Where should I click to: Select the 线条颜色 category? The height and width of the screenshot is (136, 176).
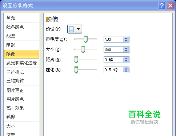21,27
